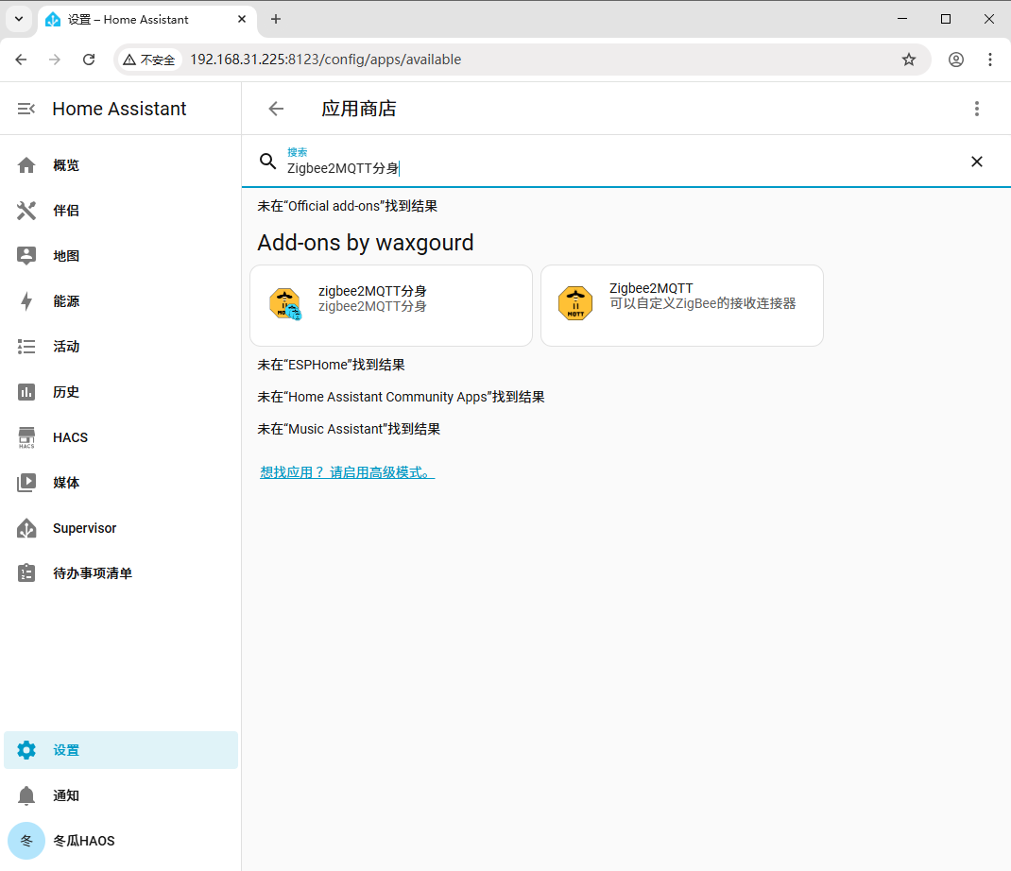Click the 未在"Music Assistant"找到结果 message
The height and width of the screenshot is (871, 1011).
pos(349,430)
